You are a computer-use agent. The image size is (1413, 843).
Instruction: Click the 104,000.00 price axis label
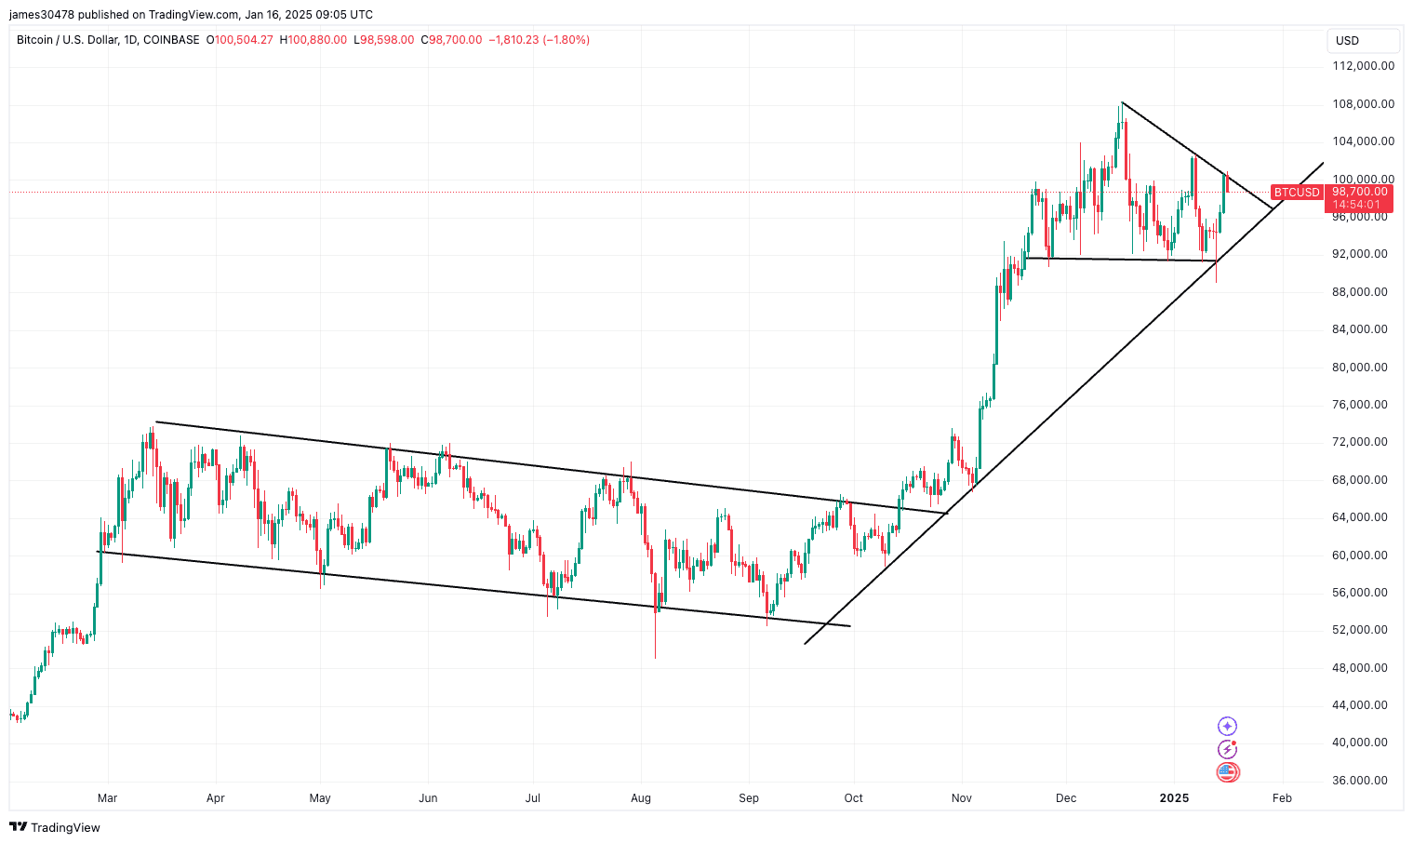[1364, 141]
